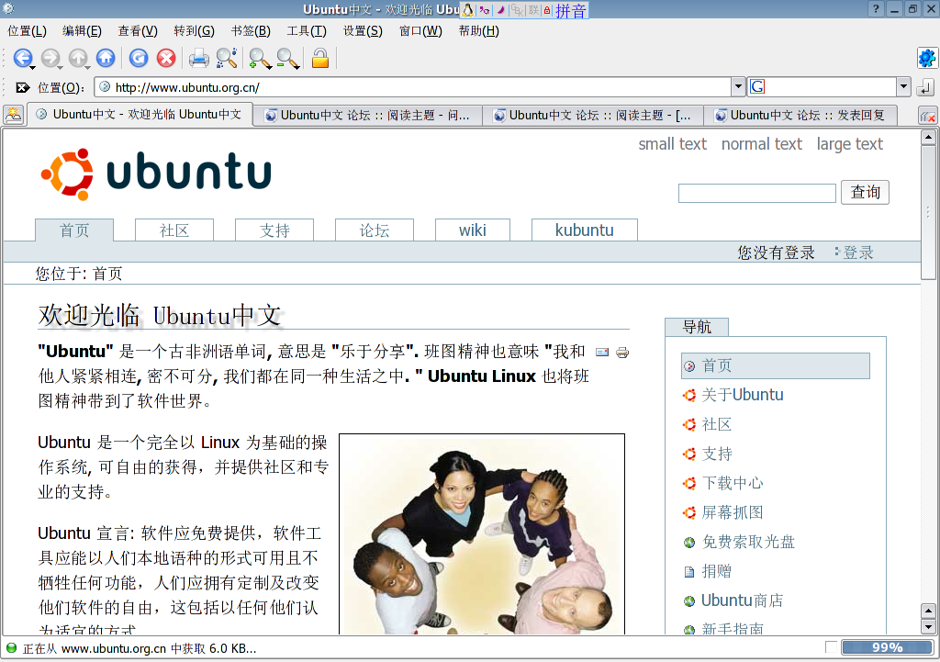Click the Ubuntu logo on the page
The width and height of the screenshot is (940, 662).
156,173
